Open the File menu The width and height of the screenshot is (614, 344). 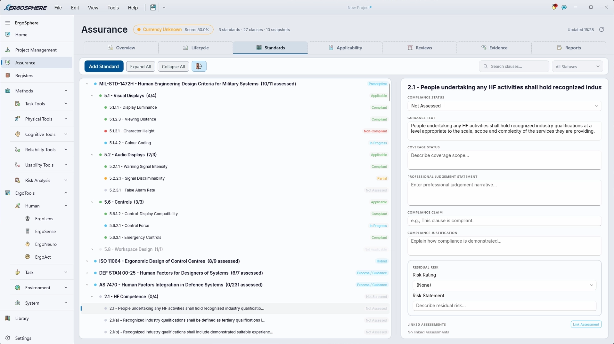58,8
